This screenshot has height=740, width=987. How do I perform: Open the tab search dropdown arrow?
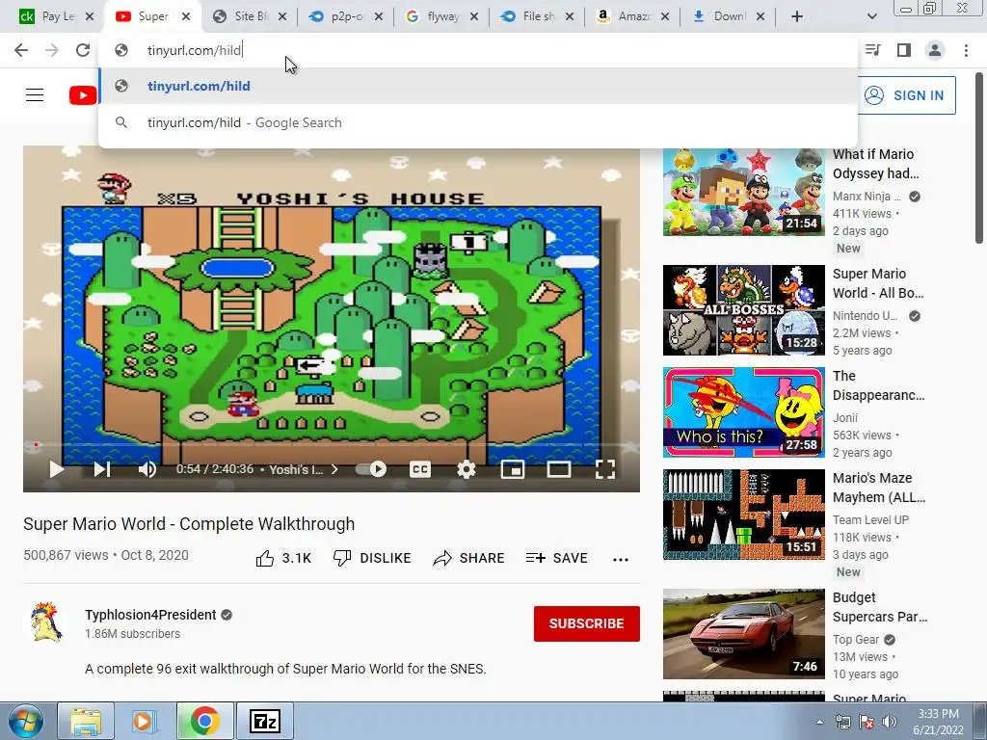pyautogui.click(x=872, y=16)
